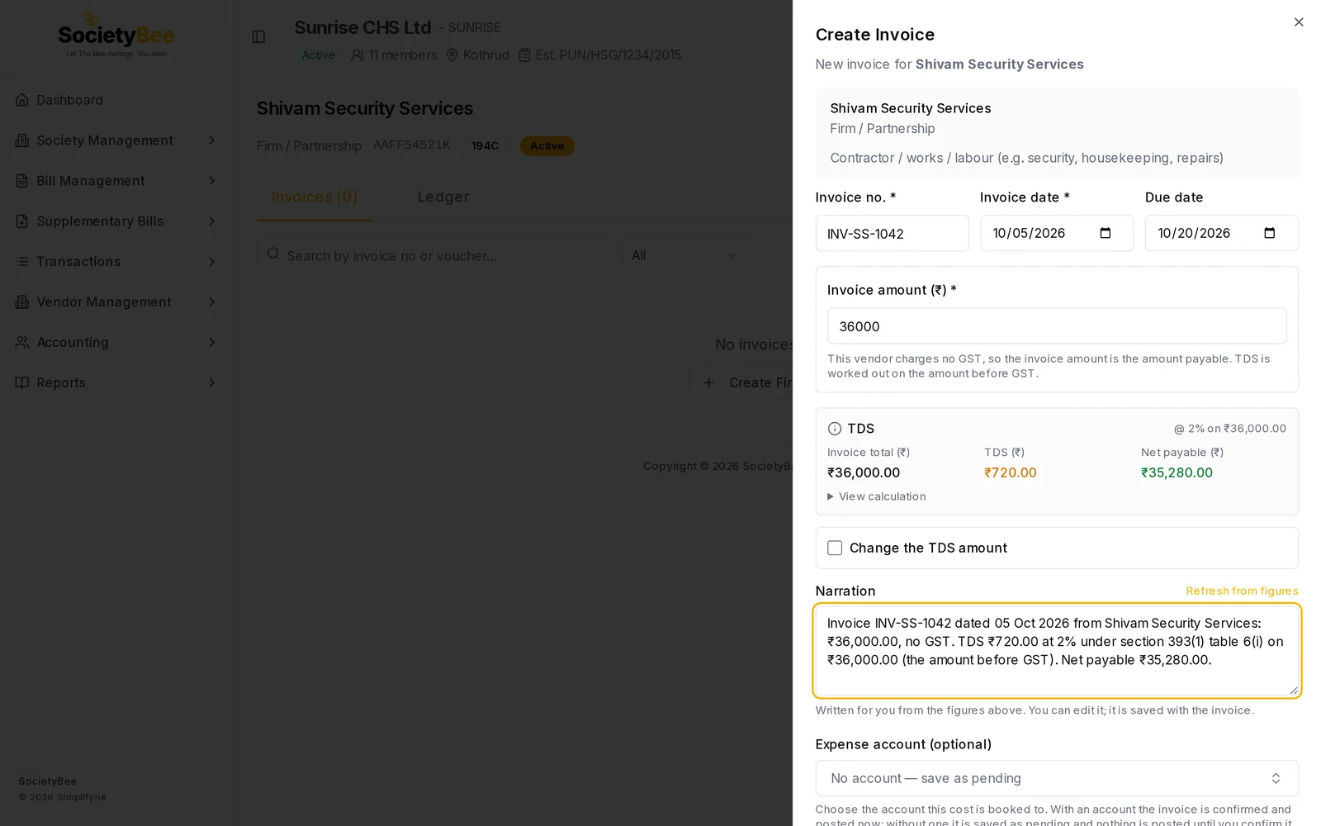Screen dimensions: 1321x826
Task: Click the Invoice date field
Action: coord(1057,234)
